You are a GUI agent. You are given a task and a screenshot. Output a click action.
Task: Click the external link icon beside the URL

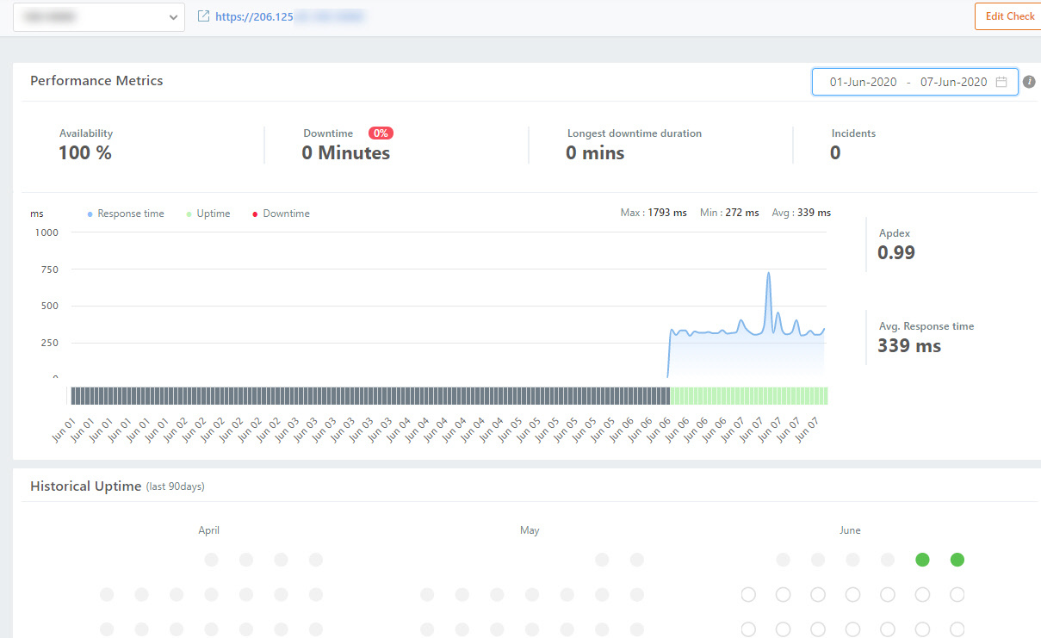(204, 16)
